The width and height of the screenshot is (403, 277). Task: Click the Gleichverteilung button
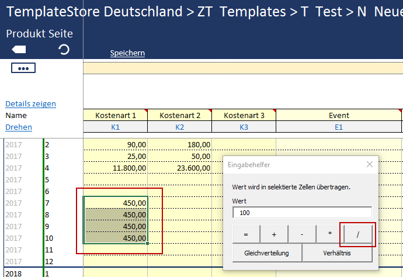(267, 254)
